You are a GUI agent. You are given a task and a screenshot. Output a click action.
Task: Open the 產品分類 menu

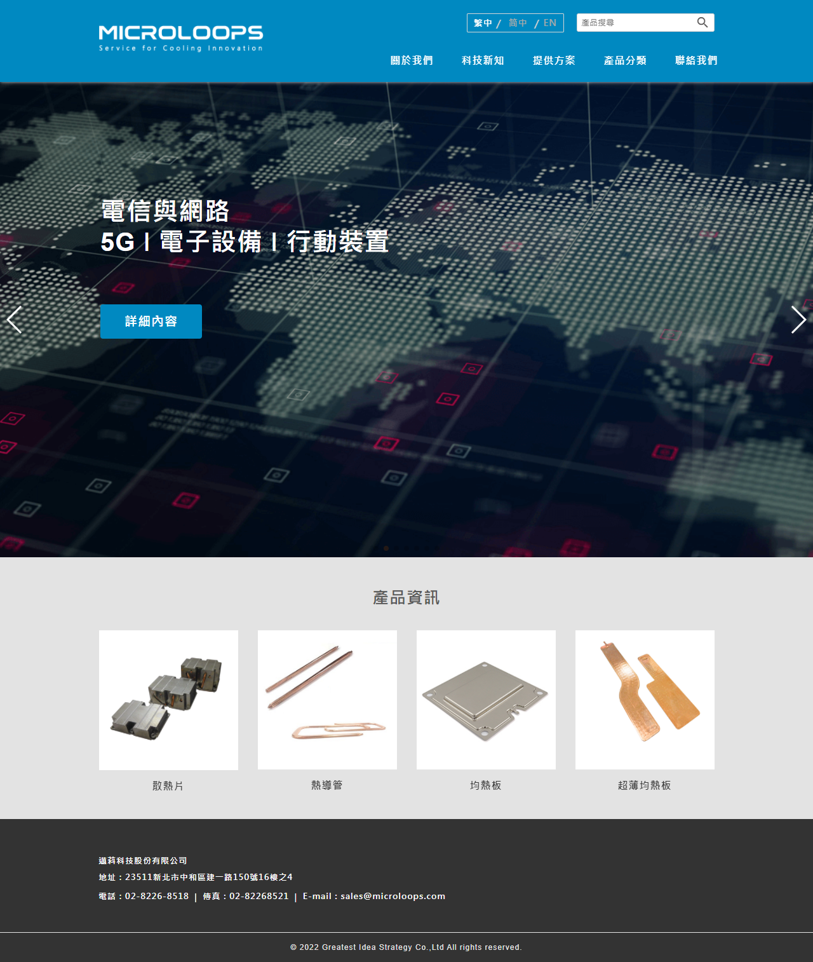(x=625, y=60)
